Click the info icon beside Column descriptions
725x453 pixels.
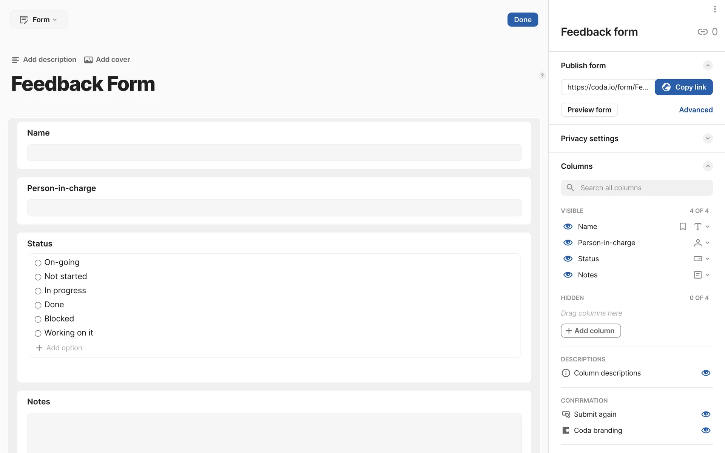[x=566, y=373]
